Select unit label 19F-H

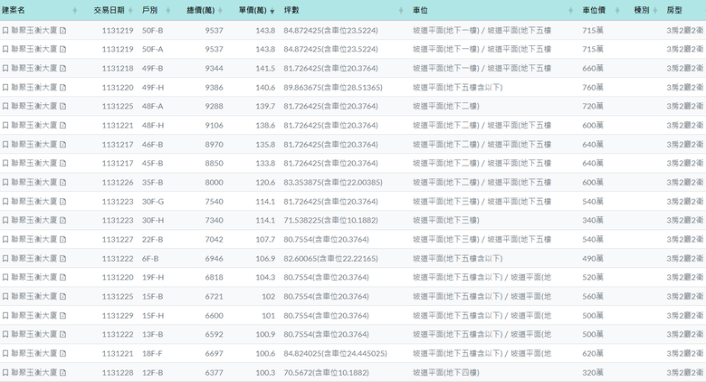[x=153, y=278]
